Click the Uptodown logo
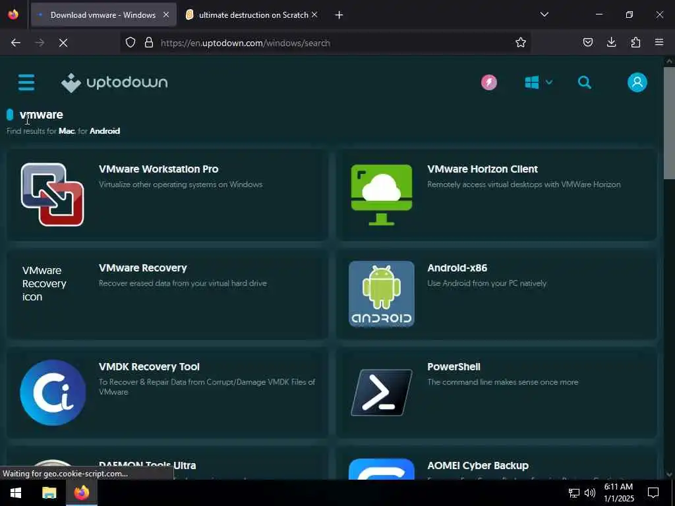The image size is (675, 506). point(114,82)
